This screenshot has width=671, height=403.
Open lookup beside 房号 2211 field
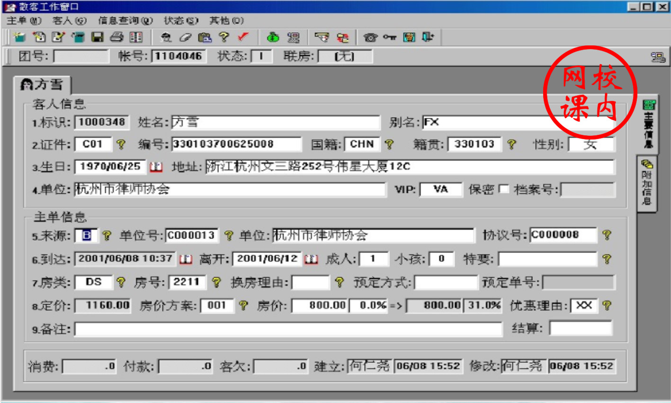tap(216, 282)
